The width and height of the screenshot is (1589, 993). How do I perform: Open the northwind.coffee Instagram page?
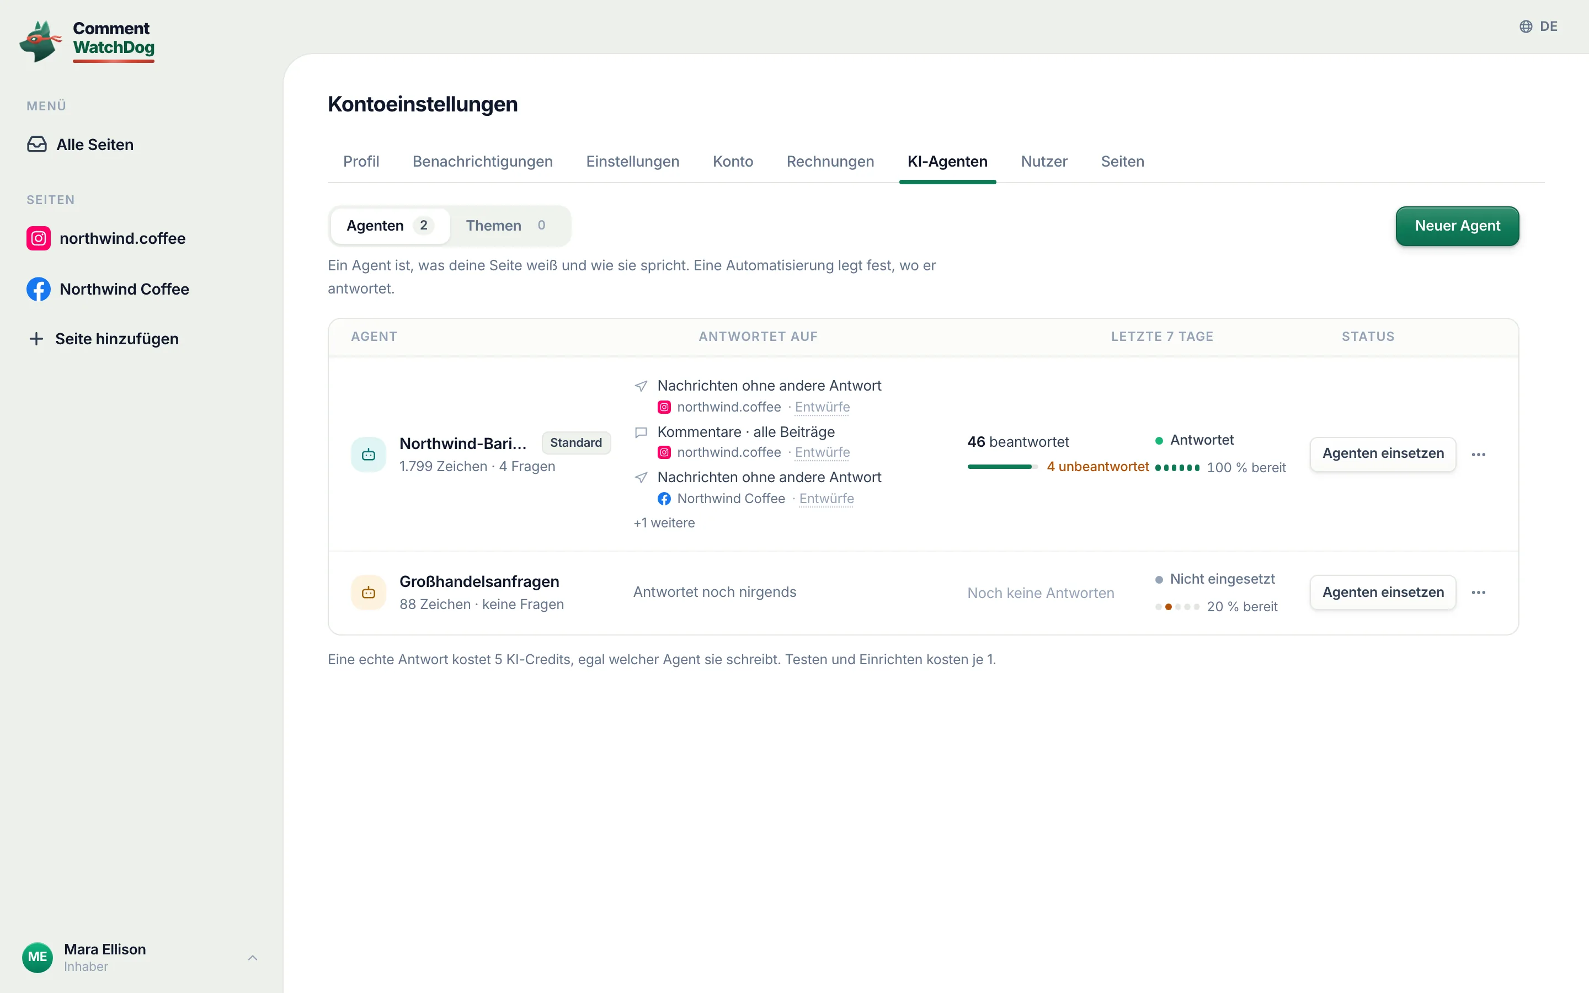[x=106, y=238]
